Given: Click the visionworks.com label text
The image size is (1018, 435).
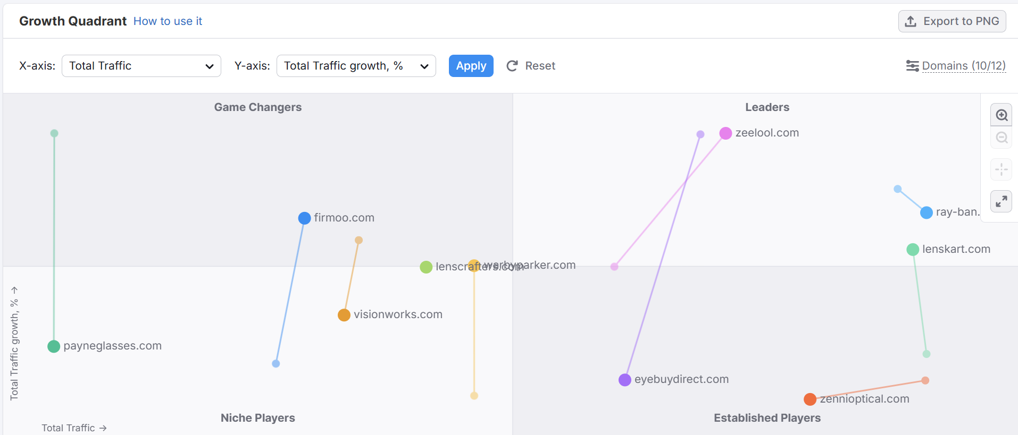Looking at the screenshot, I should 398,314.
